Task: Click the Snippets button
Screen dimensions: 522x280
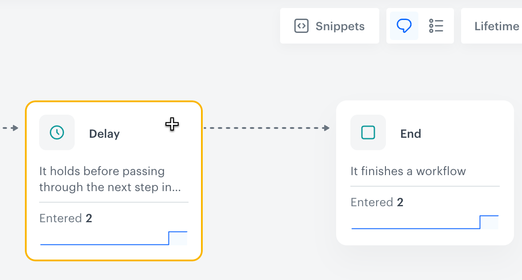Action: (329, 26)
